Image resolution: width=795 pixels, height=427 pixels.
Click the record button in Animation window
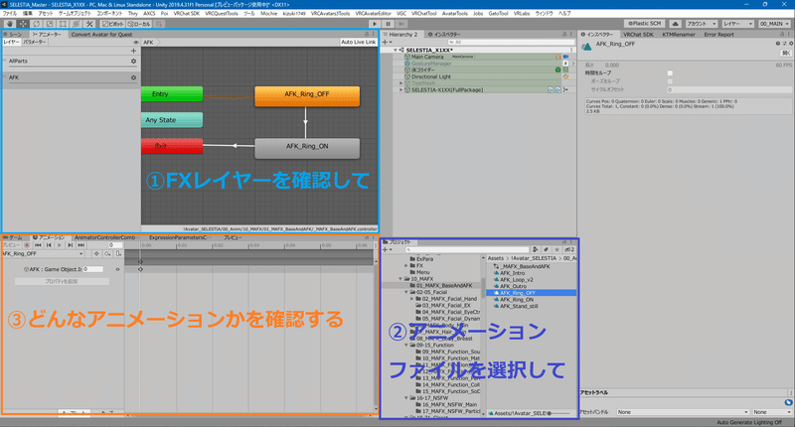tap(27, 245)
